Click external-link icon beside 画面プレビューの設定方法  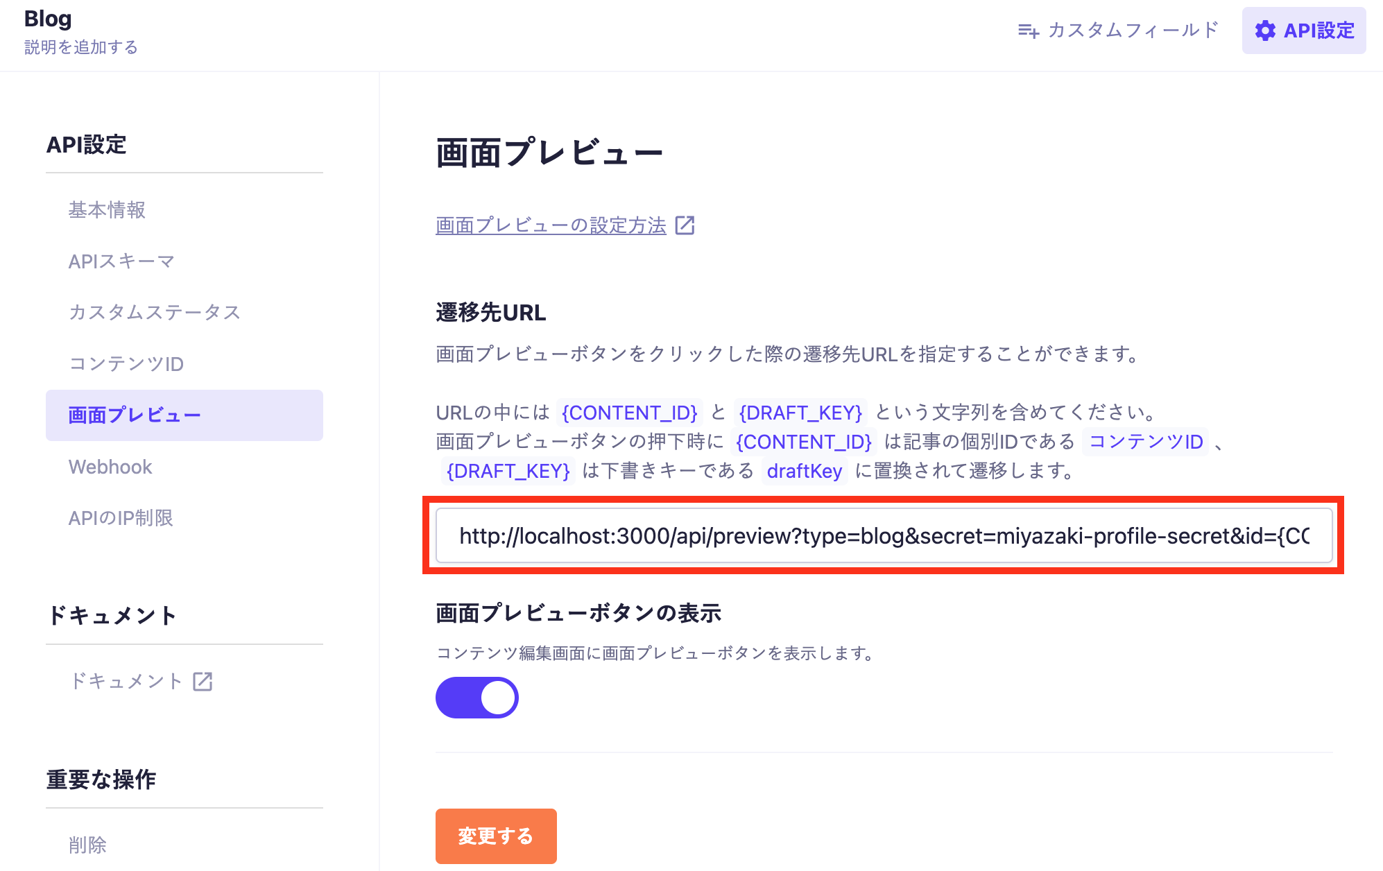[685, 225]
